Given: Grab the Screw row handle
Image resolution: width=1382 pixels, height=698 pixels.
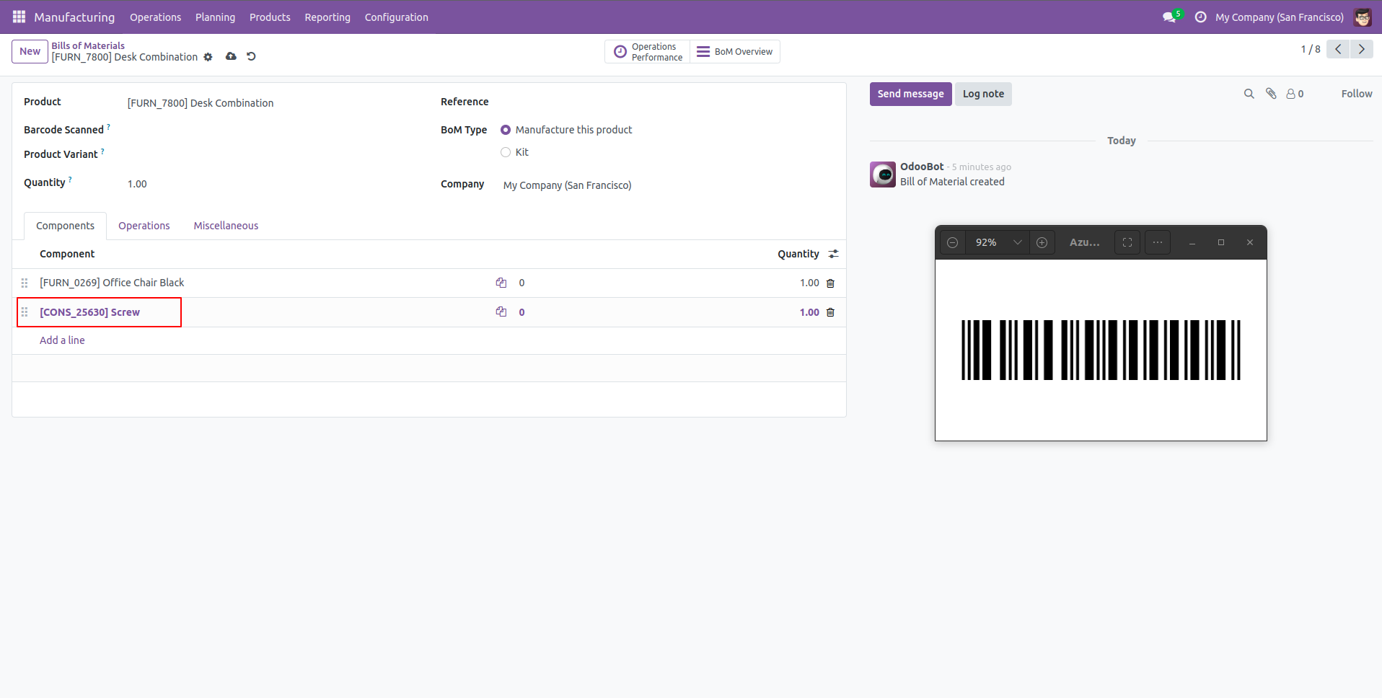Looking at the screenshot, I should coord(25,312).
